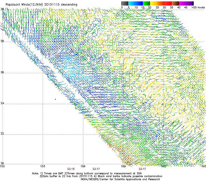Click the '165' longitude axis label
Screen dimensions: 206x181
[204, 166]
